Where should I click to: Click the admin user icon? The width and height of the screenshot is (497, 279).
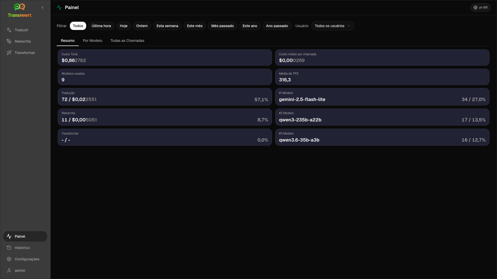point(9,270)
